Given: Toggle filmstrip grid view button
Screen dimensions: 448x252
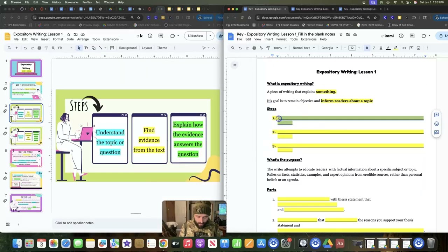Looking at the screenshot, I should click(x=8, y=224).
